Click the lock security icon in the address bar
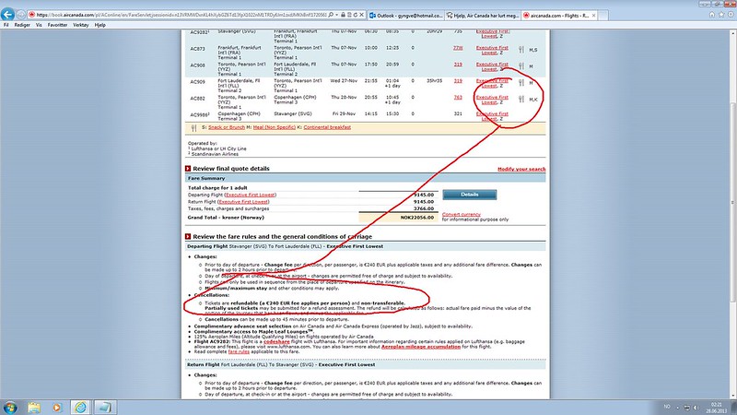 pos(343,15)
